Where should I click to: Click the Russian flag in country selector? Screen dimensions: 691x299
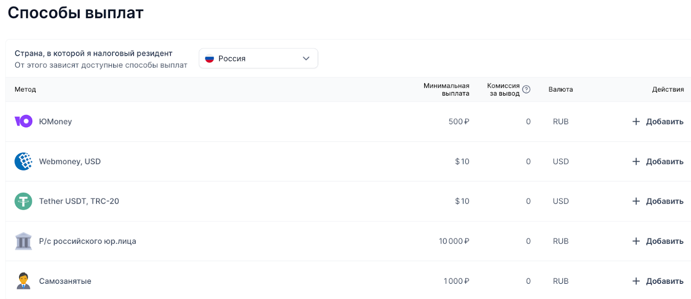point(210,58)
